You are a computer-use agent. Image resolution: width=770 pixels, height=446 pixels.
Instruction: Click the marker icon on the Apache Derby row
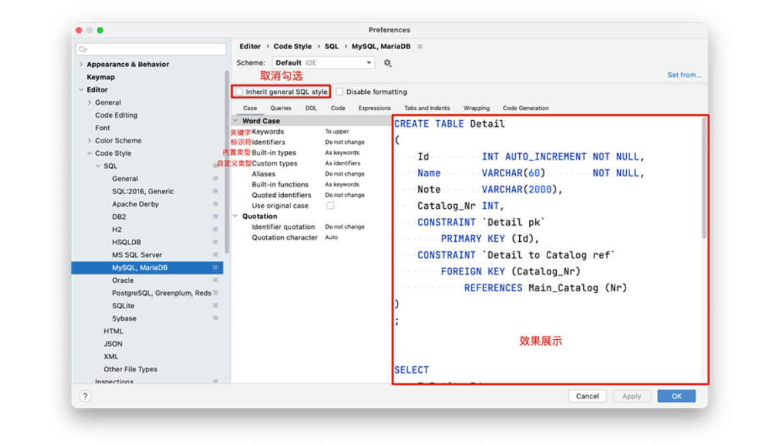[215, 204]
